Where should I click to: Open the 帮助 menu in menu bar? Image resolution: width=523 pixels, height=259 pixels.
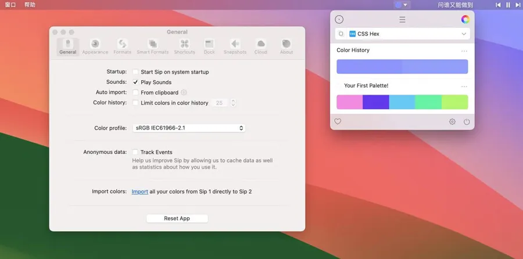(x=30, y=5)
